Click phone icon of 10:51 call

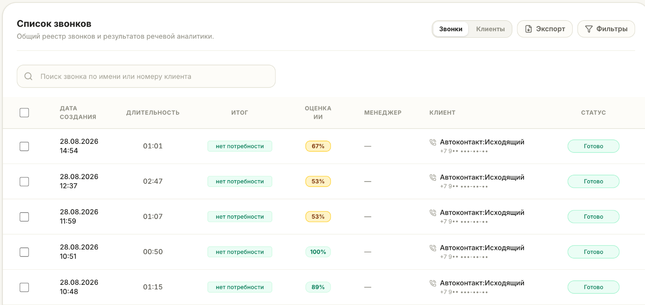point(433,248)
